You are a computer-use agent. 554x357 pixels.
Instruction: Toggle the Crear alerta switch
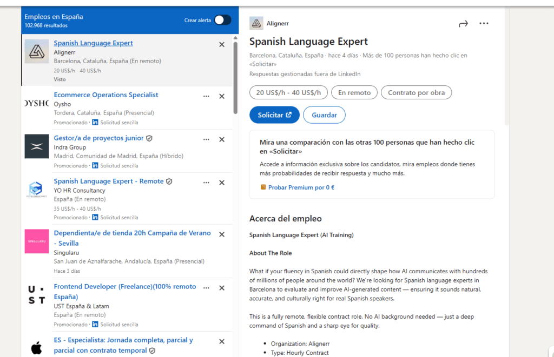tap(222, 20)
